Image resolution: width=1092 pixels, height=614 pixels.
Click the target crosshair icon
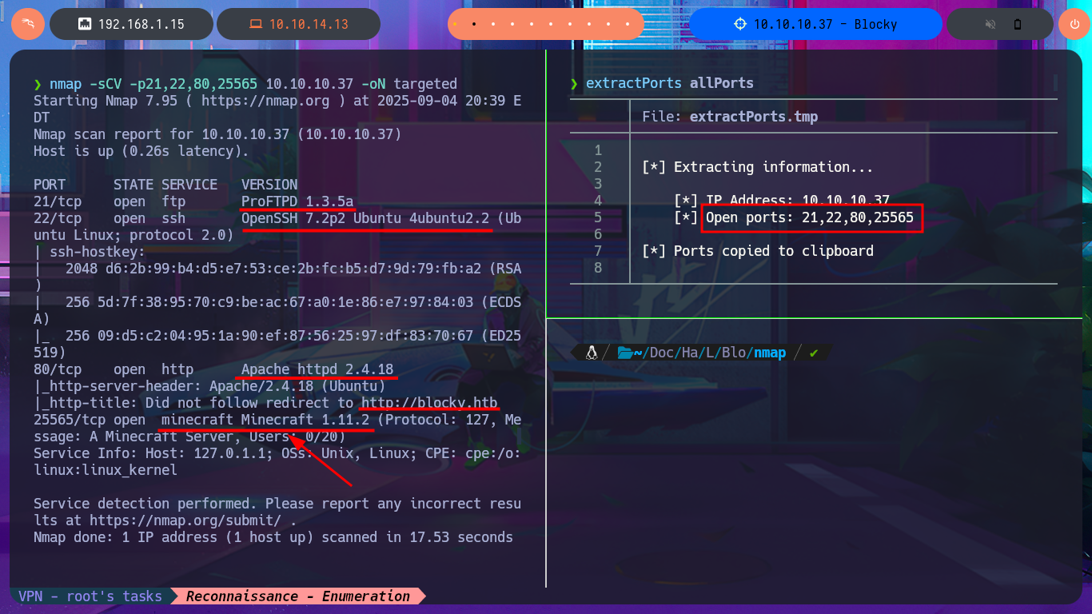739,24
